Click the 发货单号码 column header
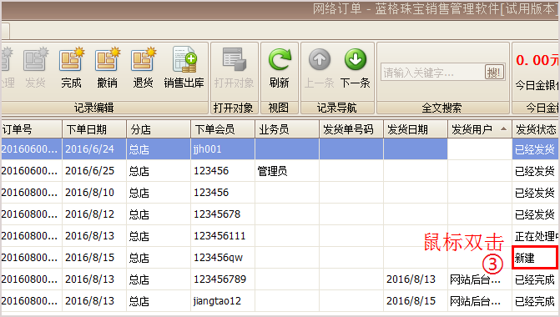The height and width of the screenshot is (317, 560). point(351,129)
